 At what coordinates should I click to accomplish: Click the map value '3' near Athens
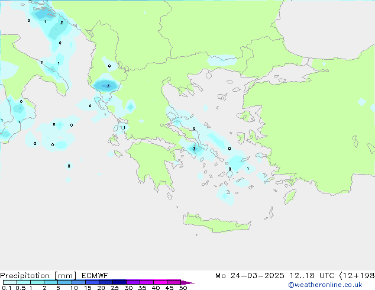coord(194,149)
